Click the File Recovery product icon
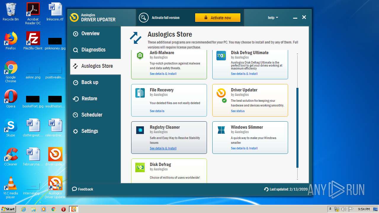This screenshot has width=379, height=213. (140, 93)
